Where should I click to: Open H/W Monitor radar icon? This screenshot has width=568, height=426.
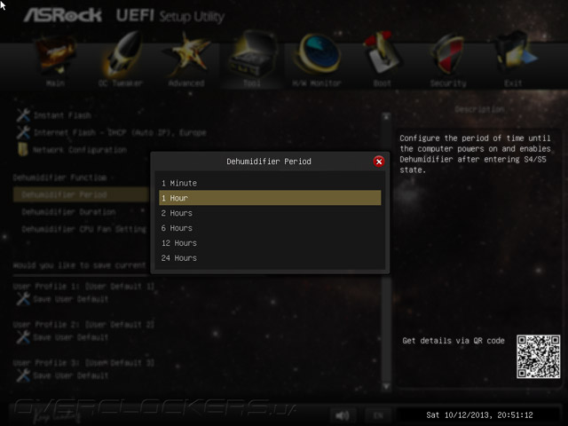point(319,53)
